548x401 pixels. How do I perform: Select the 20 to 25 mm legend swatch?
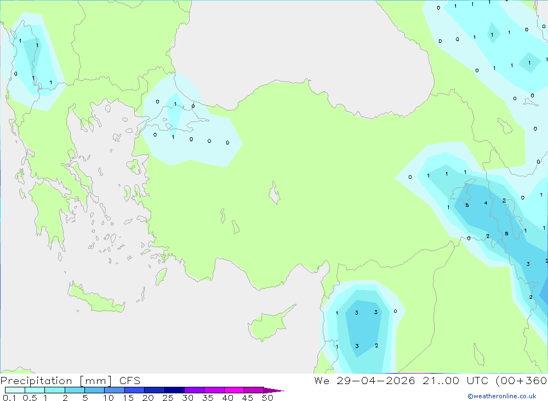click(x=155, y=390)
